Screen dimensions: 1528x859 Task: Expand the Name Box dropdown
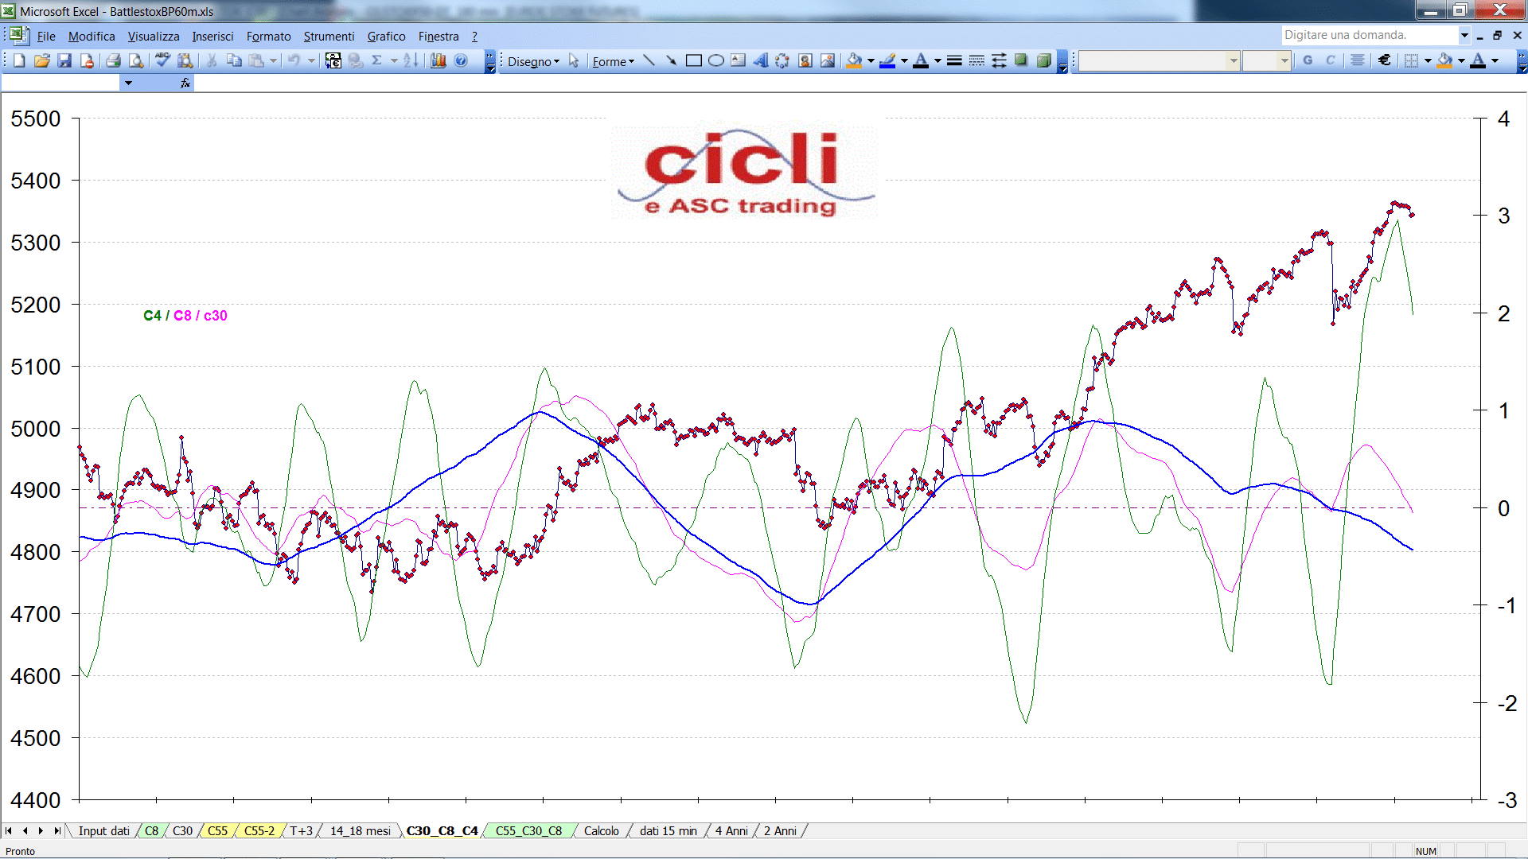coord(128,83)
